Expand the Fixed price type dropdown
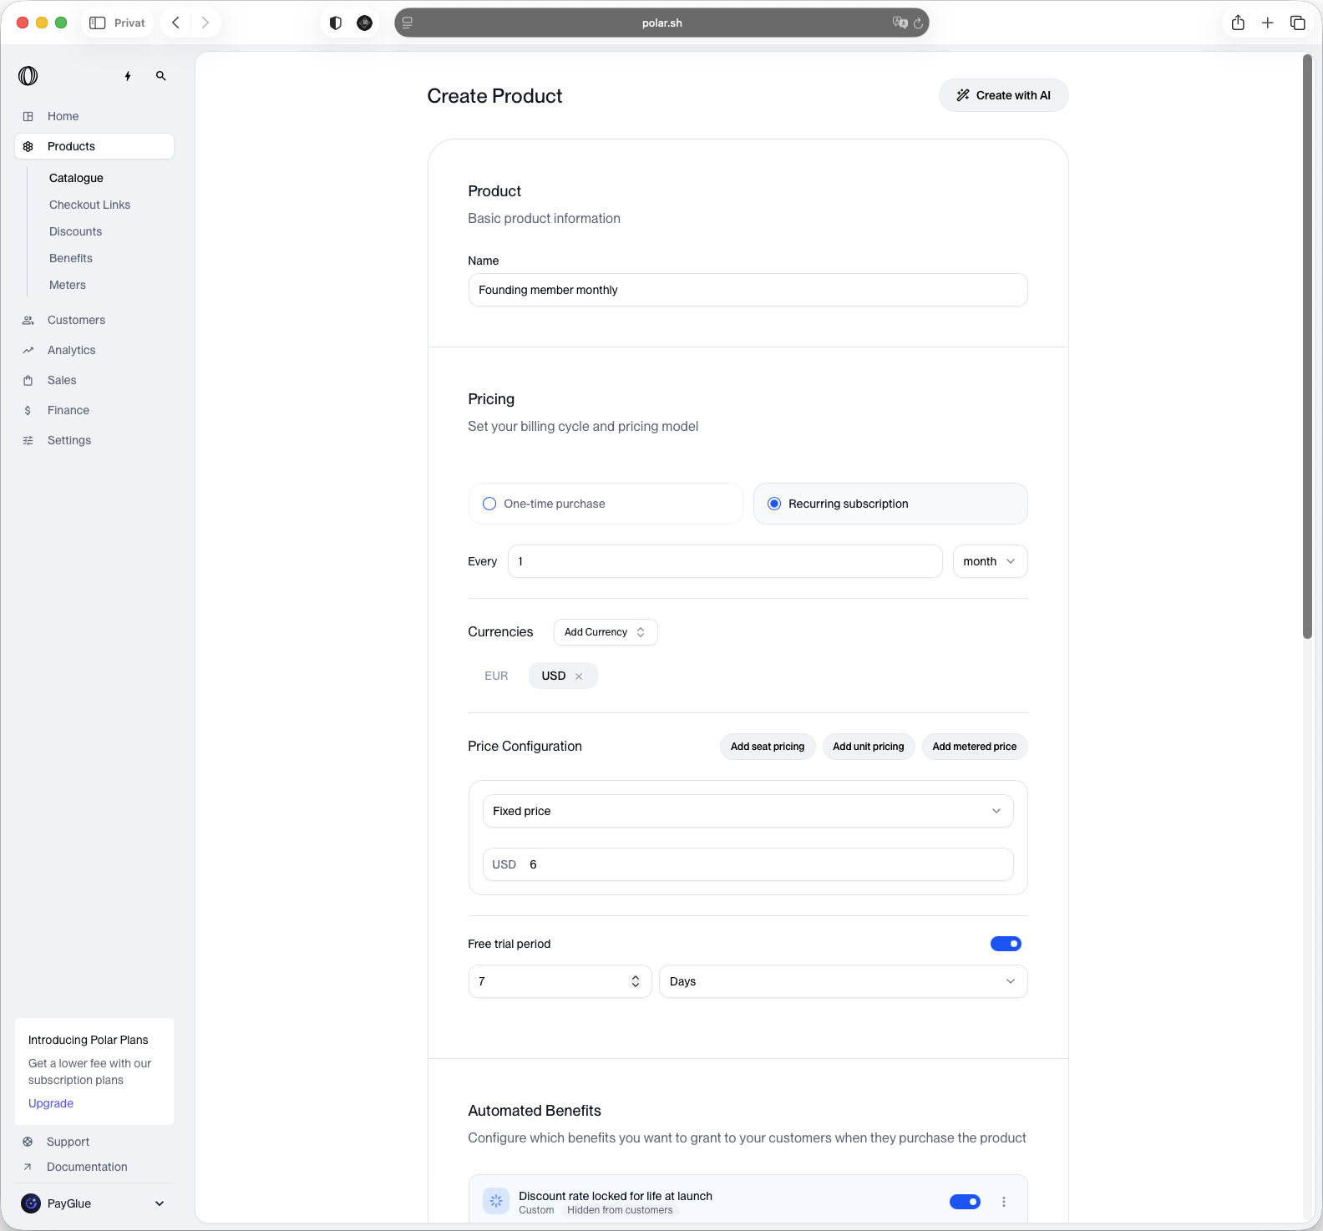Viewport: 1323px width, 1231px height. tap(748, 811)
